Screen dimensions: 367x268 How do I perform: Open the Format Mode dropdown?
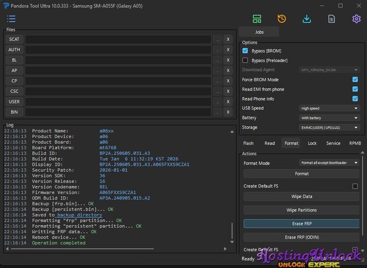[x=329, y=163]
